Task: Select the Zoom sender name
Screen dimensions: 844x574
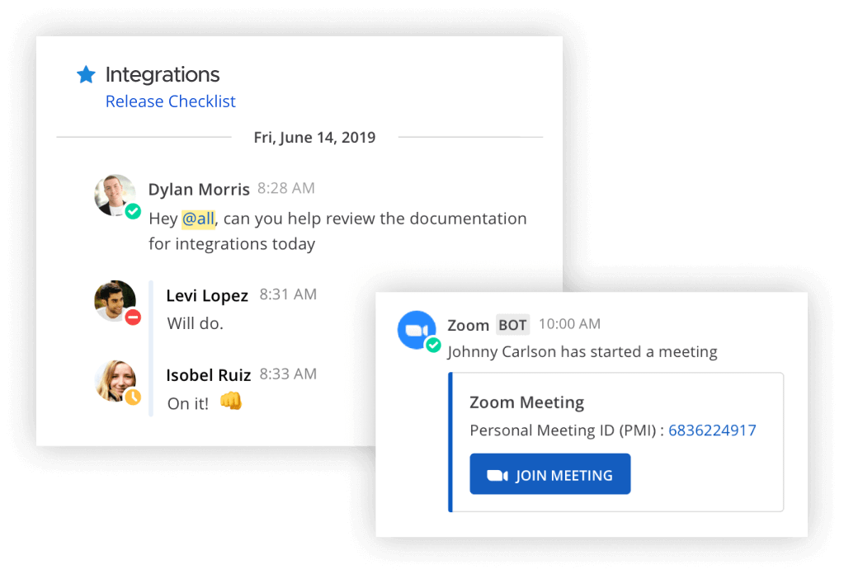Action: tap(468, 326)
